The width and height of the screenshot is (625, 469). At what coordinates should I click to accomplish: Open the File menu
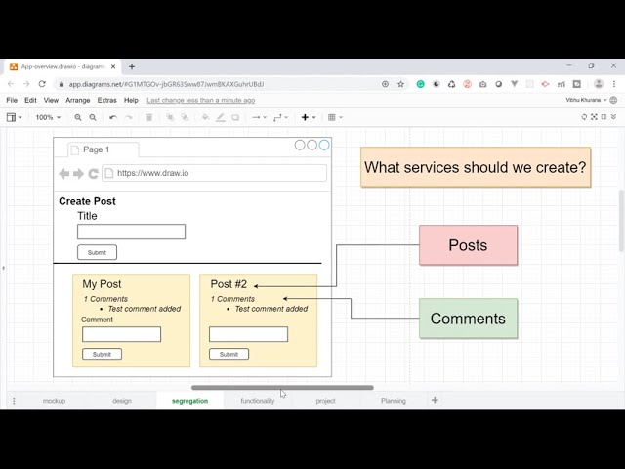(12, 100)
